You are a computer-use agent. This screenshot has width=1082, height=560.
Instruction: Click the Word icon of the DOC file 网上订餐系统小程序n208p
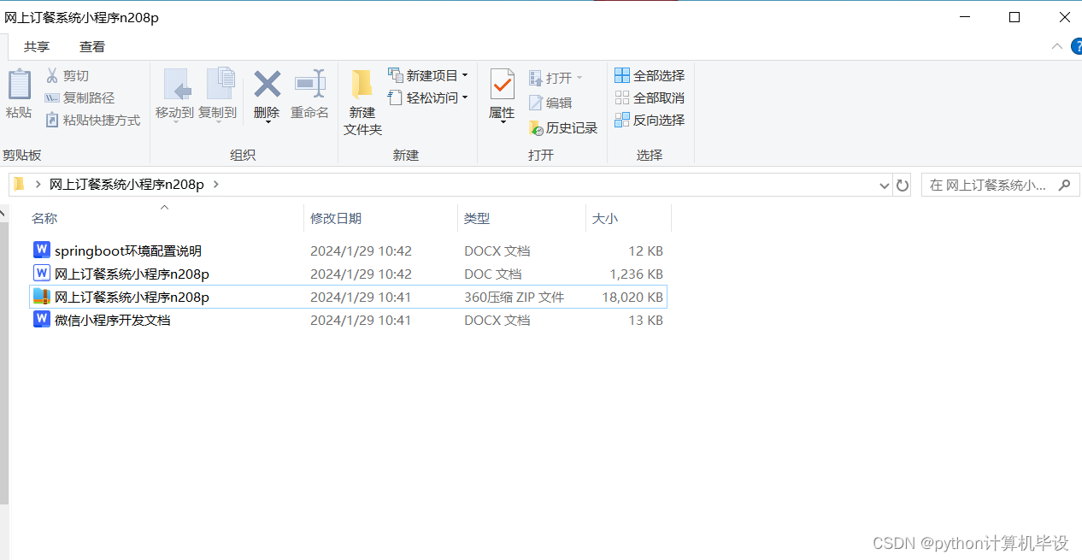pyautogui.click(x=42, y=273)
